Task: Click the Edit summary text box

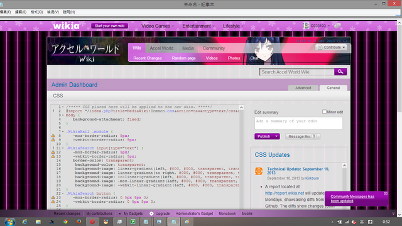Action: [x=298, y=123]
